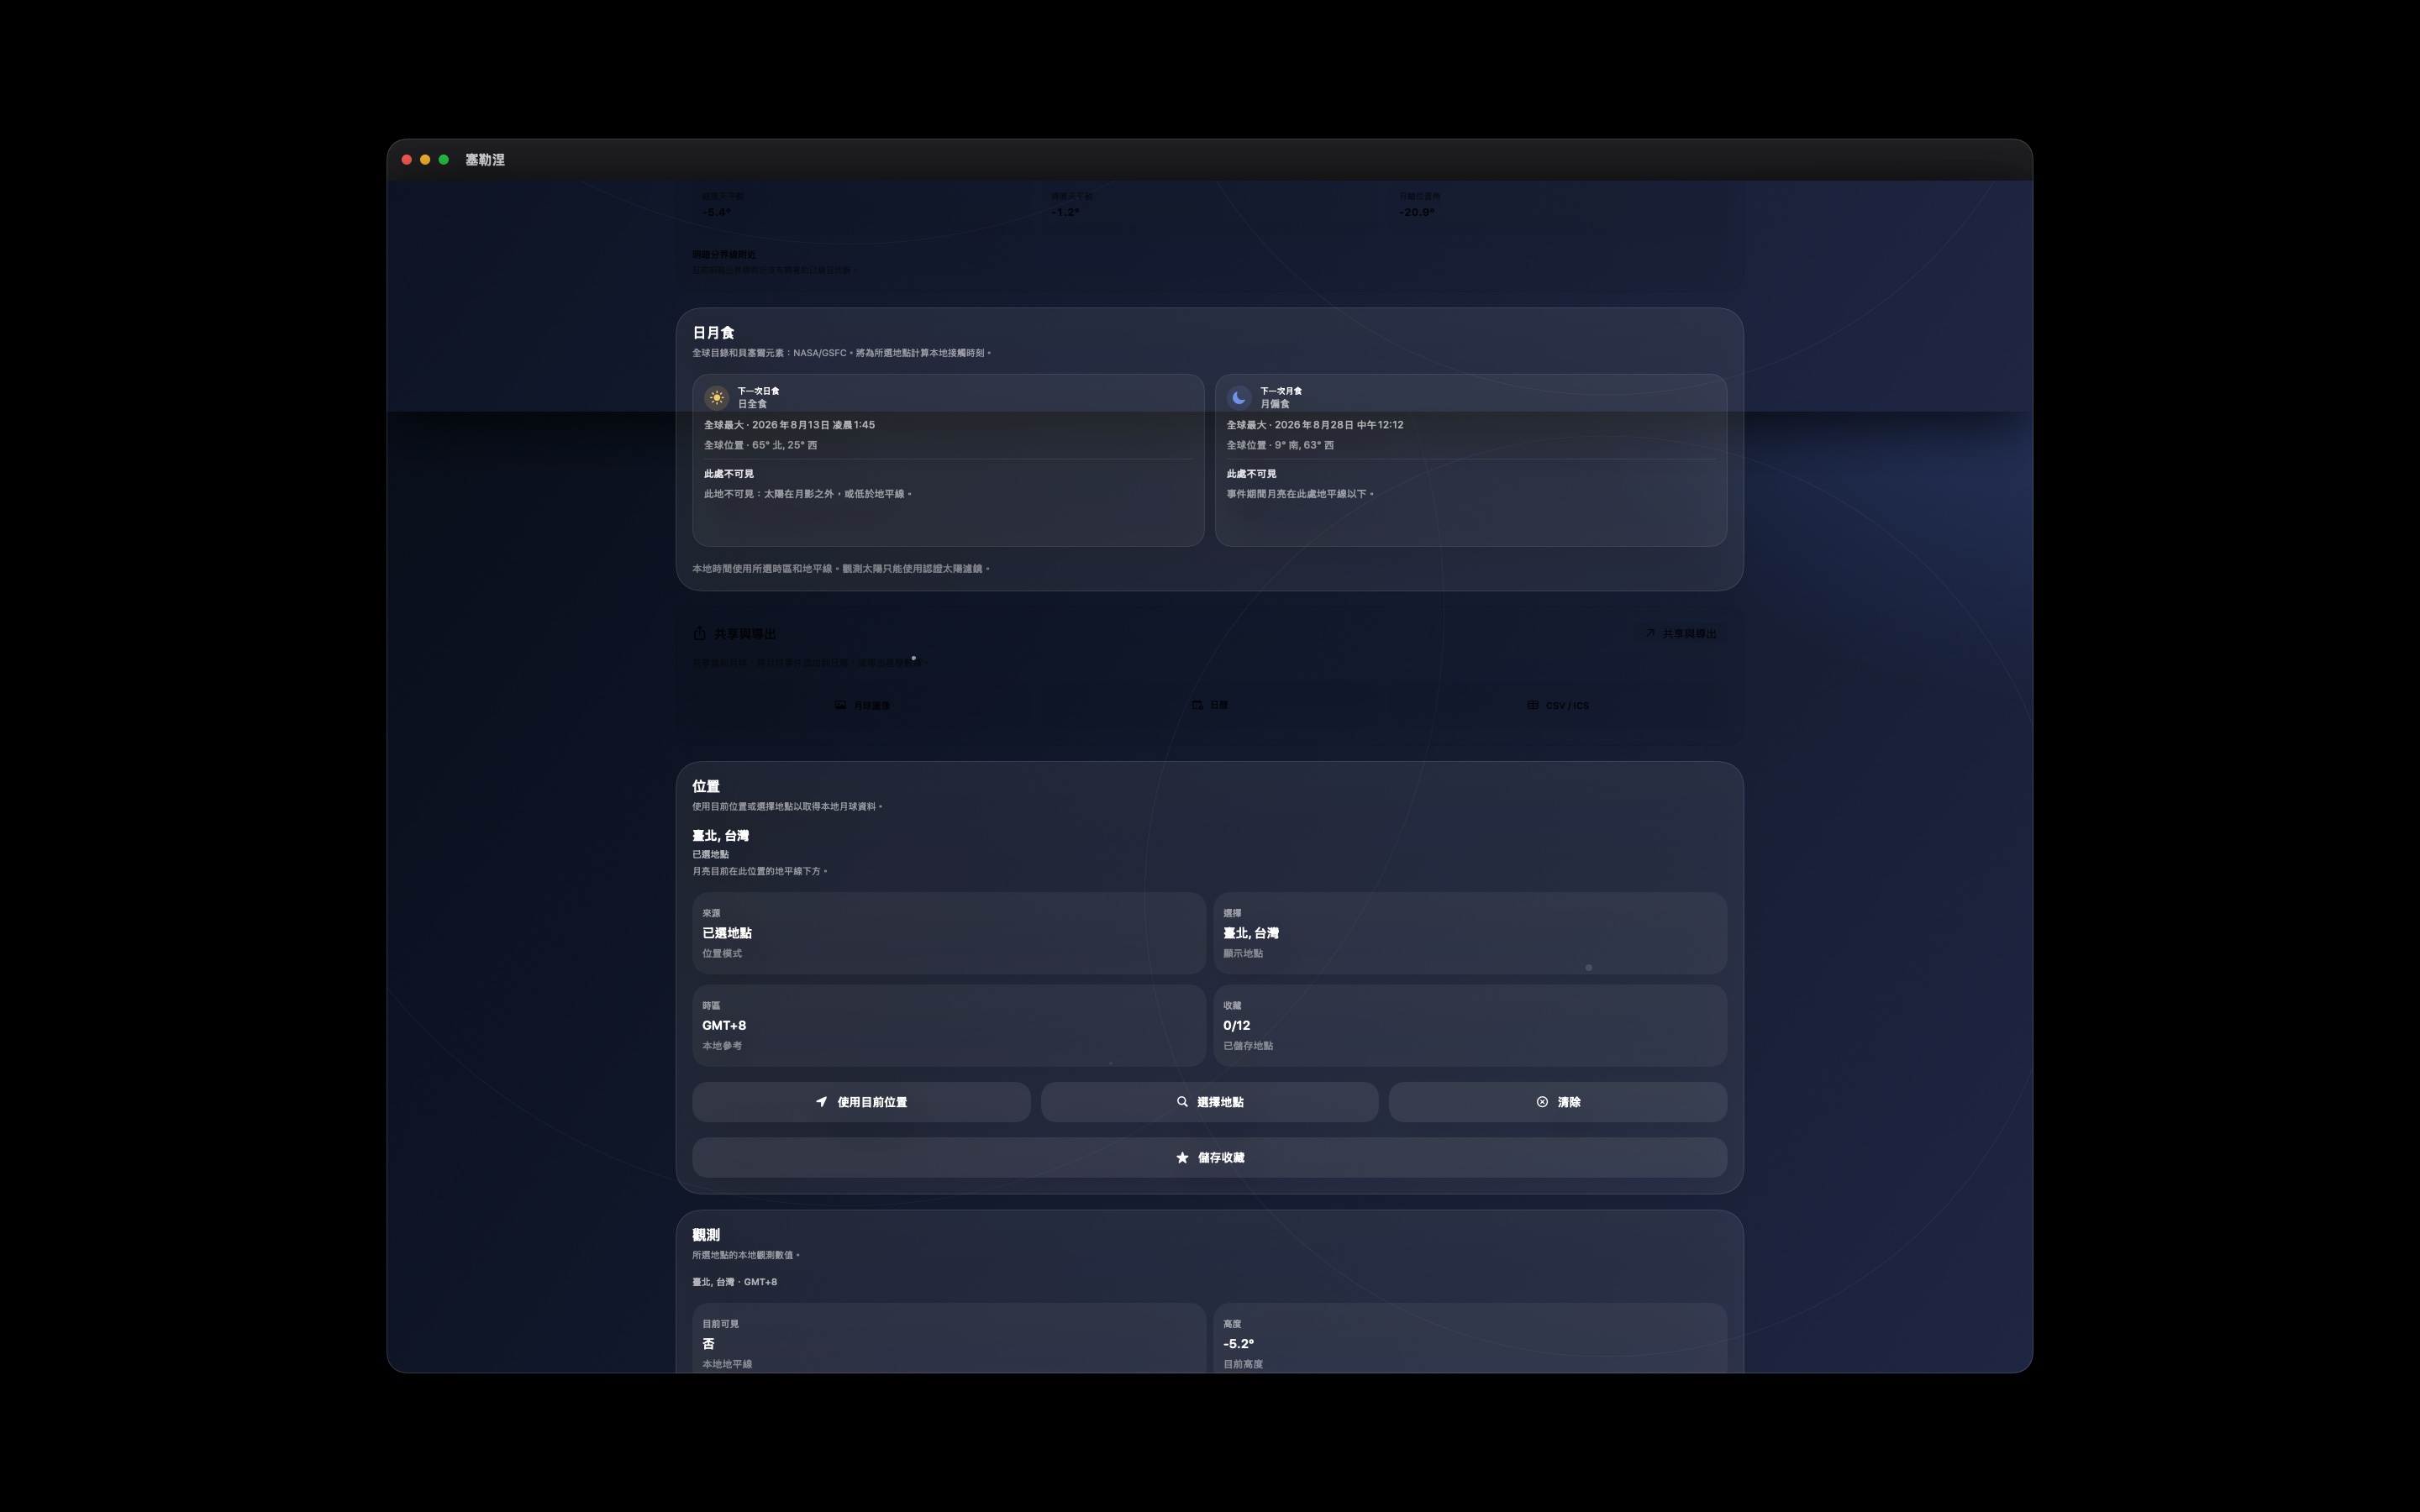Screen dimensions: 2420x1512
Task: Select the 選擇 臺北, 台灣 card
Action: (1470, 933)
